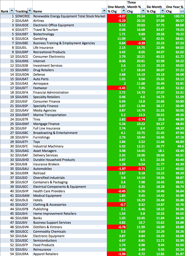Select the Biotechnology name cell
This screenshot has width=185, height=256.
point(70,34)
